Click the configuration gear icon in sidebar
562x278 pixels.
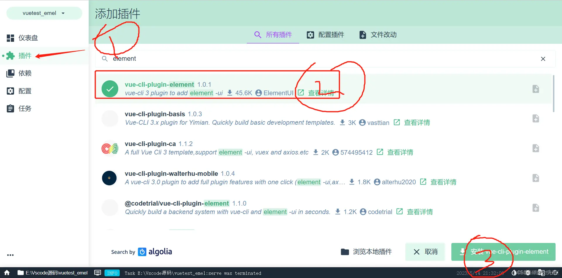point(10,91)
